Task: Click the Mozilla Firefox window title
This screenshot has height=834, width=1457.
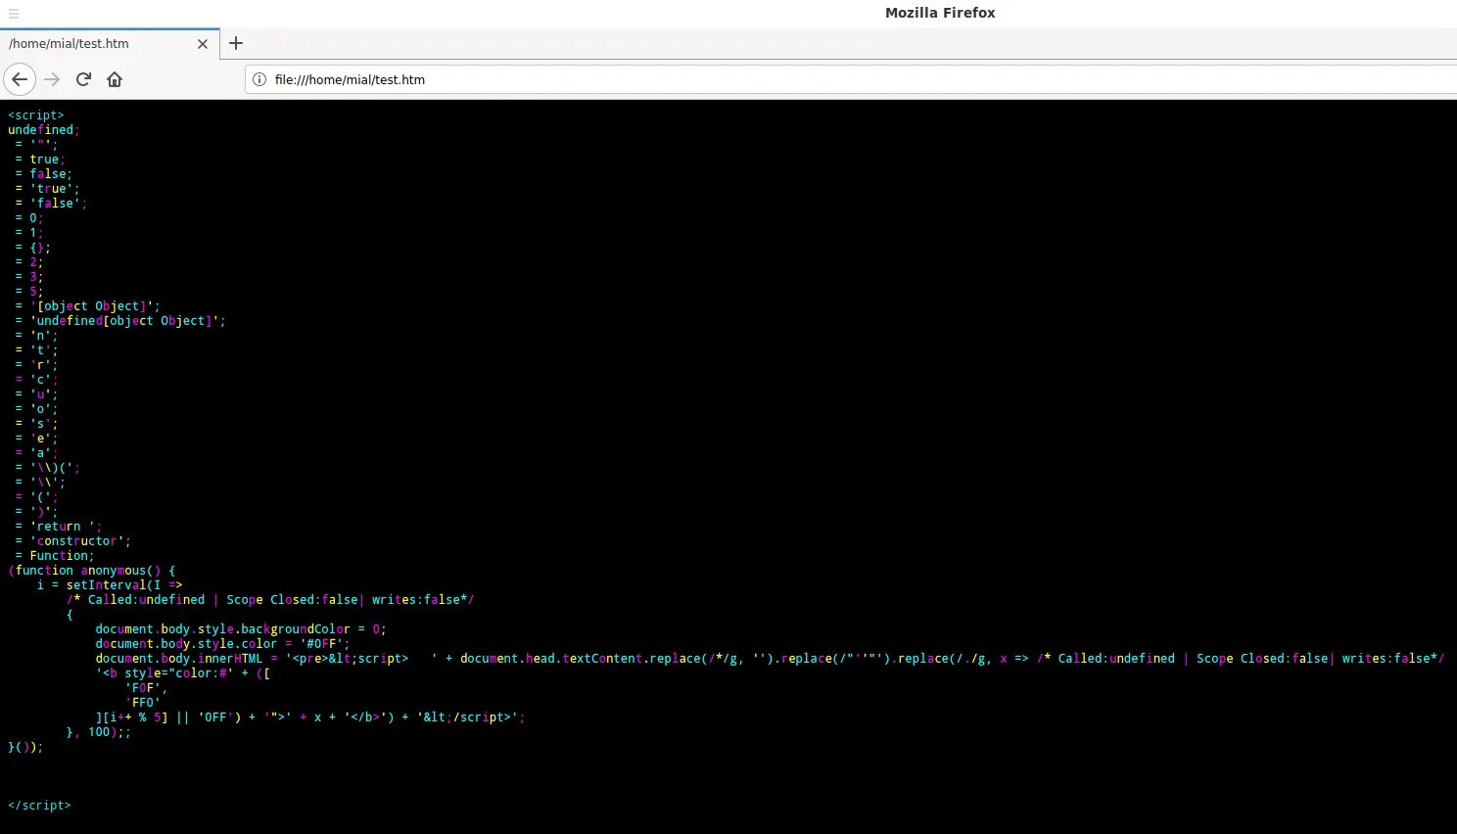Action: [940, 13]
